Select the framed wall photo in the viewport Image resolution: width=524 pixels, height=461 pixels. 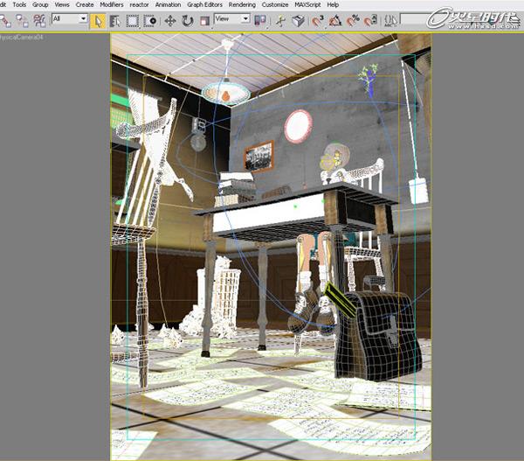pos(259,156)
